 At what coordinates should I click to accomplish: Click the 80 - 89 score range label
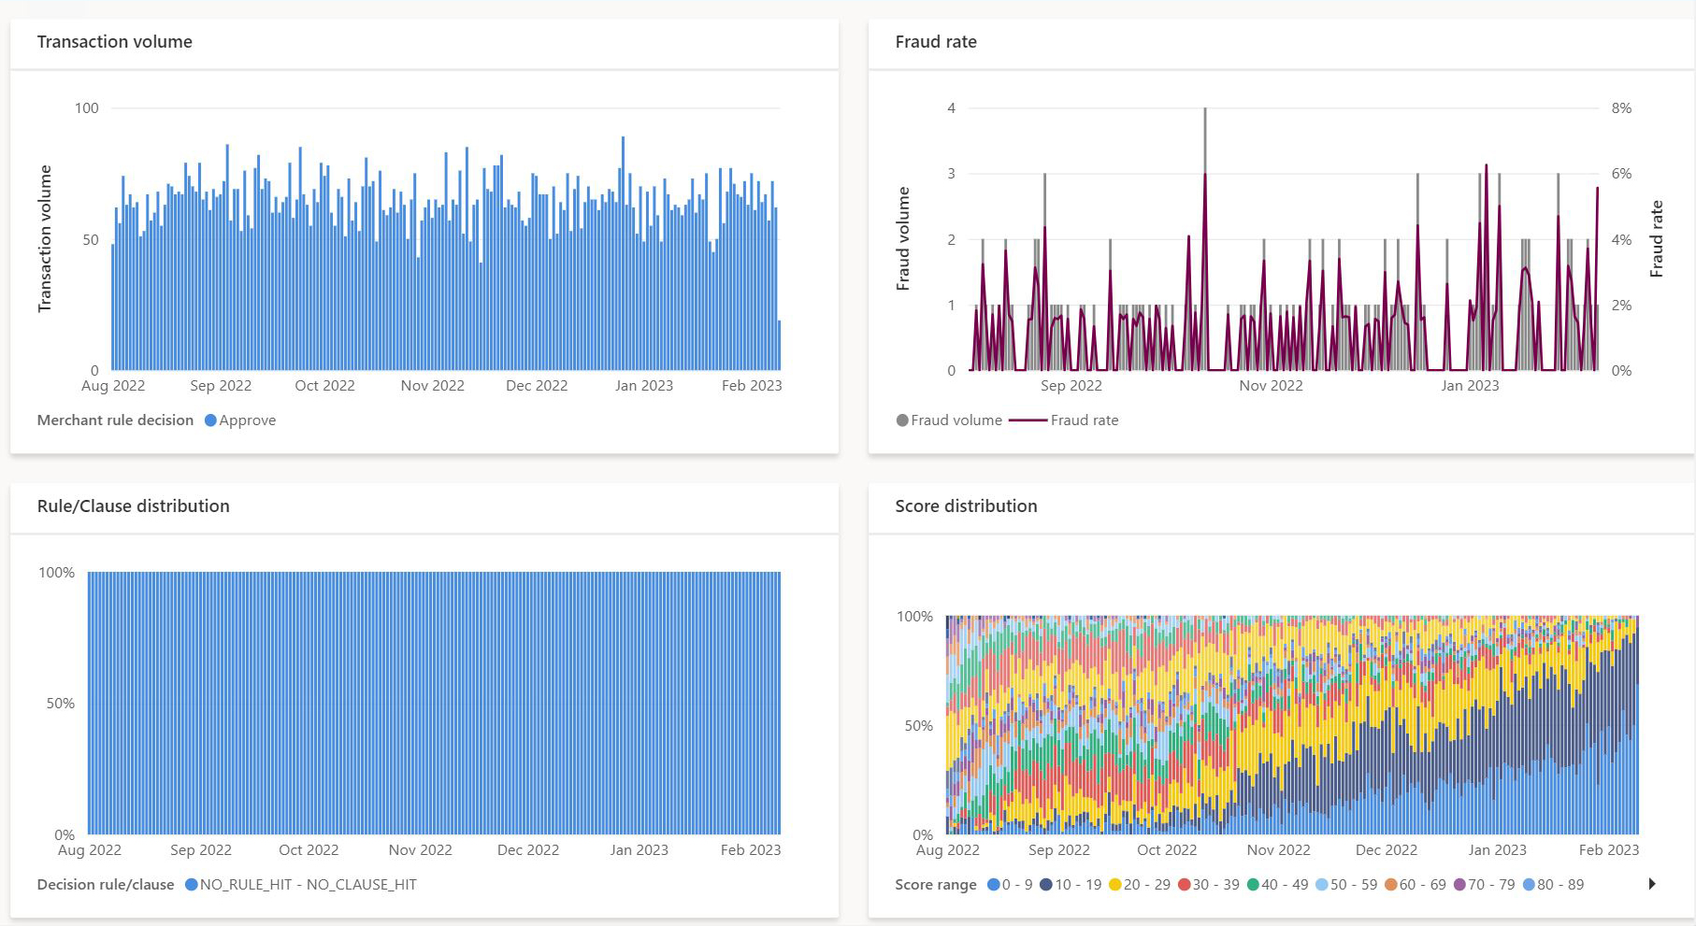pyautogui.click(x=1560, y=885)
